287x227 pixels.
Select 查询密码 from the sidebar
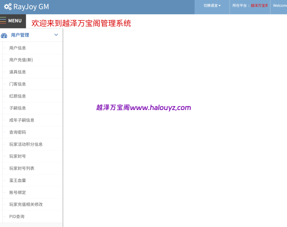[18, 132]
